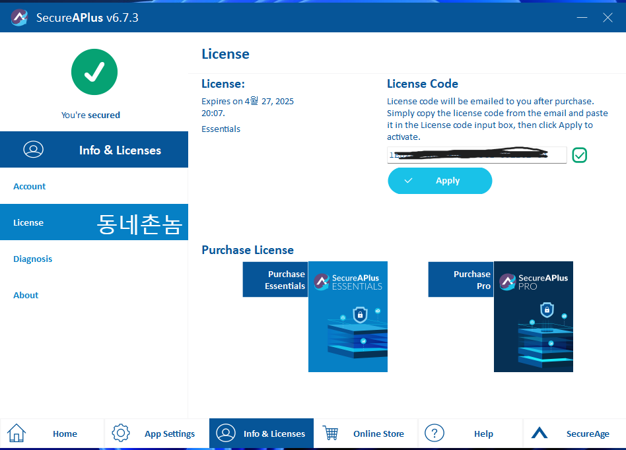Image resolution: width=626 pixels, height=450 pixels.
Task: Click the Apply license button
Action: (x=440, y=181)
